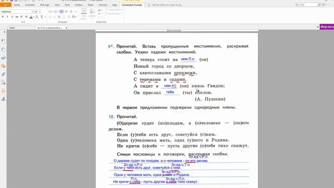Open the End of line dropdown
This screenshot has height=188, width=334.
tap(114, 14)
